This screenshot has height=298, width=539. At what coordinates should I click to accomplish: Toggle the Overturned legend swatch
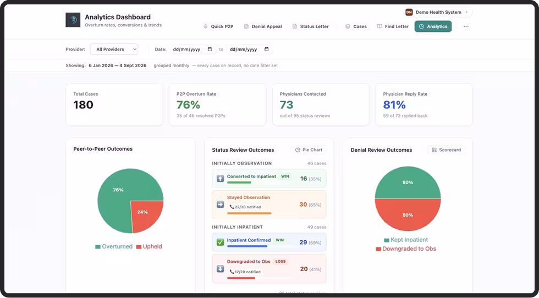coord(98,247)
